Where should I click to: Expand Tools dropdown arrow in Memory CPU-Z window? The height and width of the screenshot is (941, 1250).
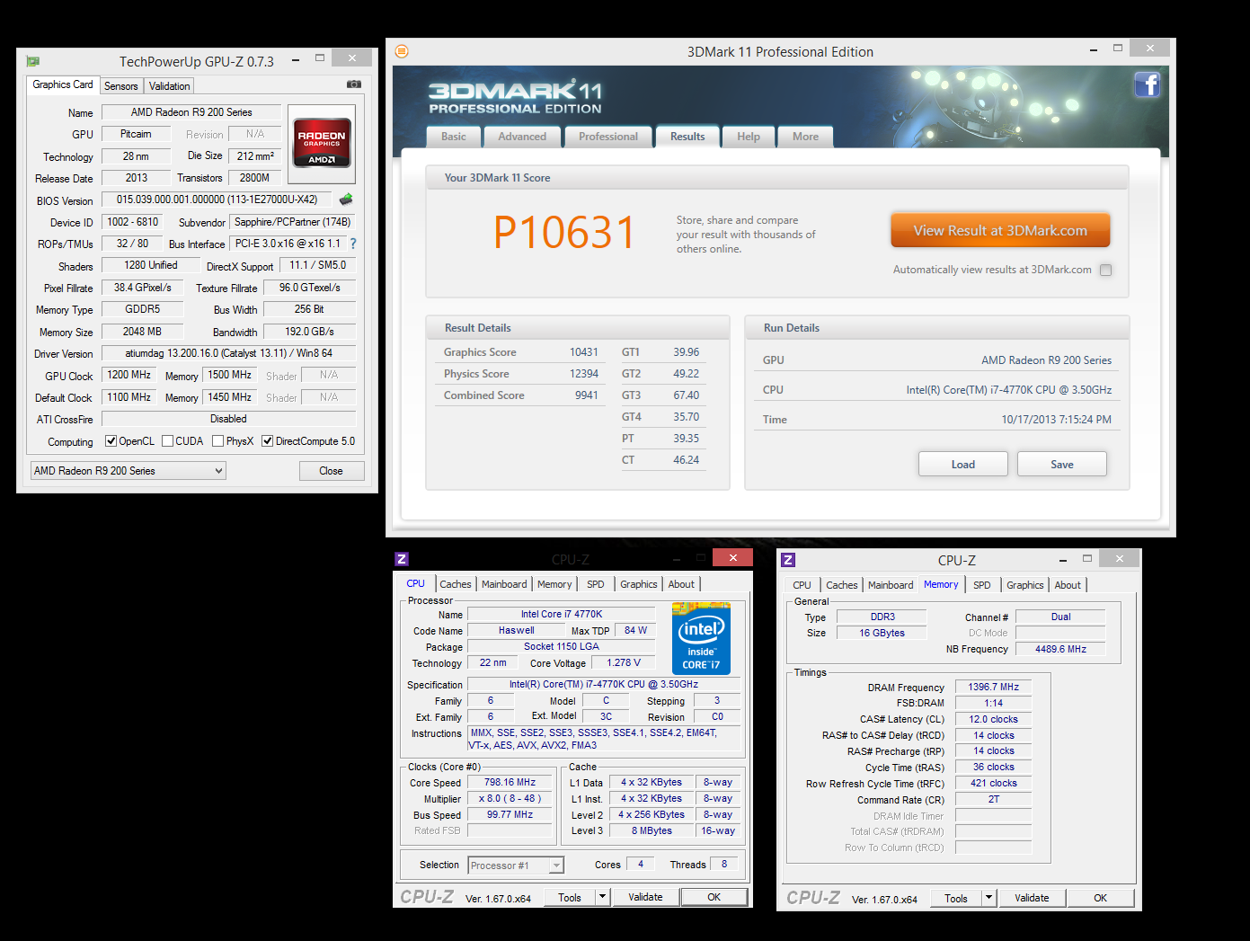[989, 898]
